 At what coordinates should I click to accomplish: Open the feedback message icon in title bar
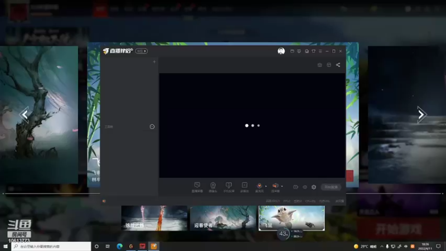(x=299, y=51)
